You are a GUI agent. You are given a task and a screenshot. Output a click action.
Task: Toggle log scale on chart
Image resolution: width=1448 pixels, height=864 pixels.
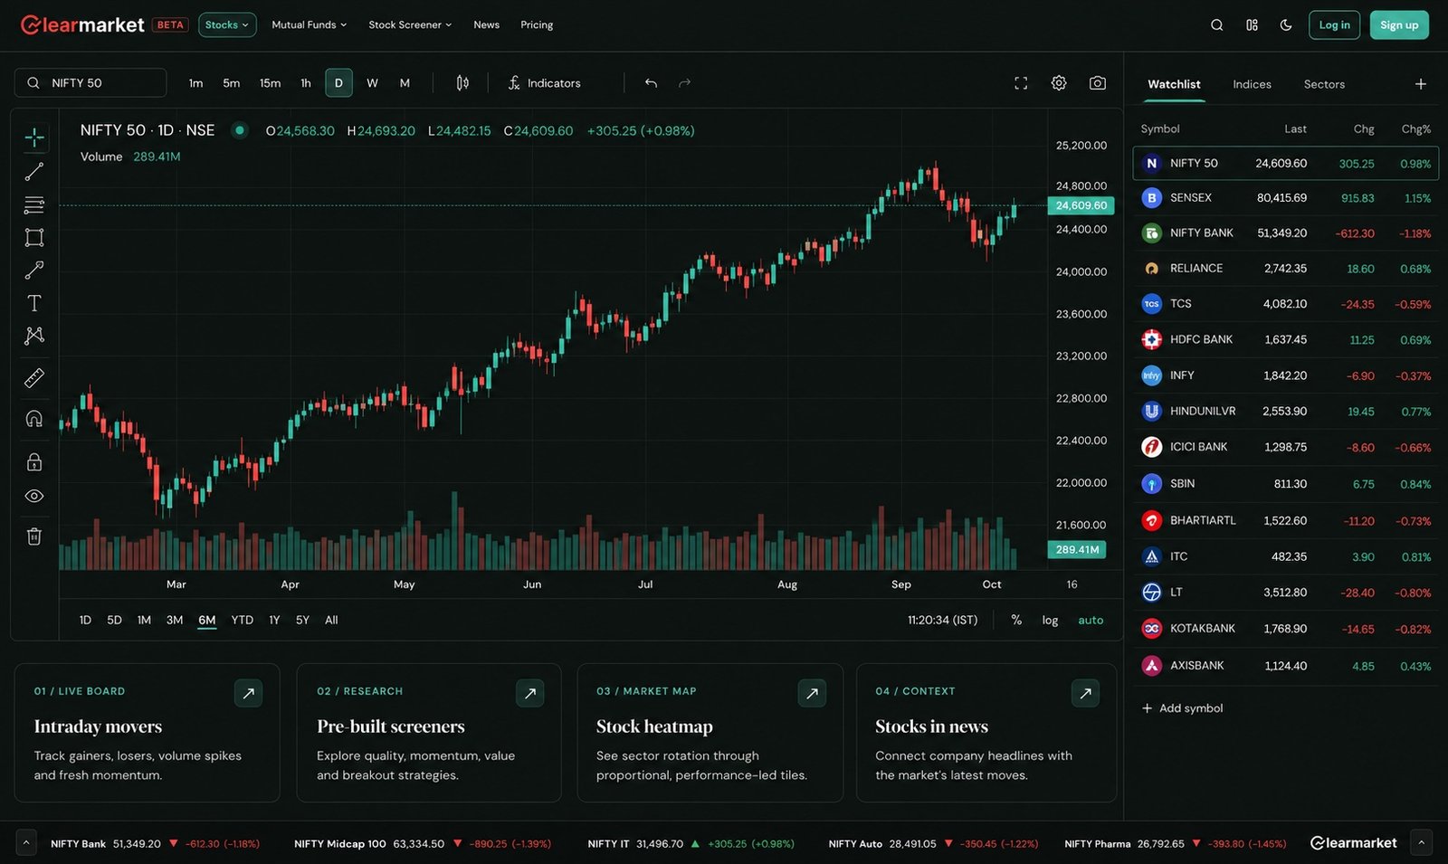(x=1050, y=621)
